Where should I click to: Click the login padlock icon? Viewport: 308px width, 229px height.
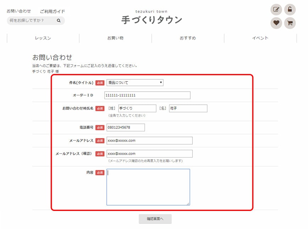pyautogui.click(x=290, y=9)
